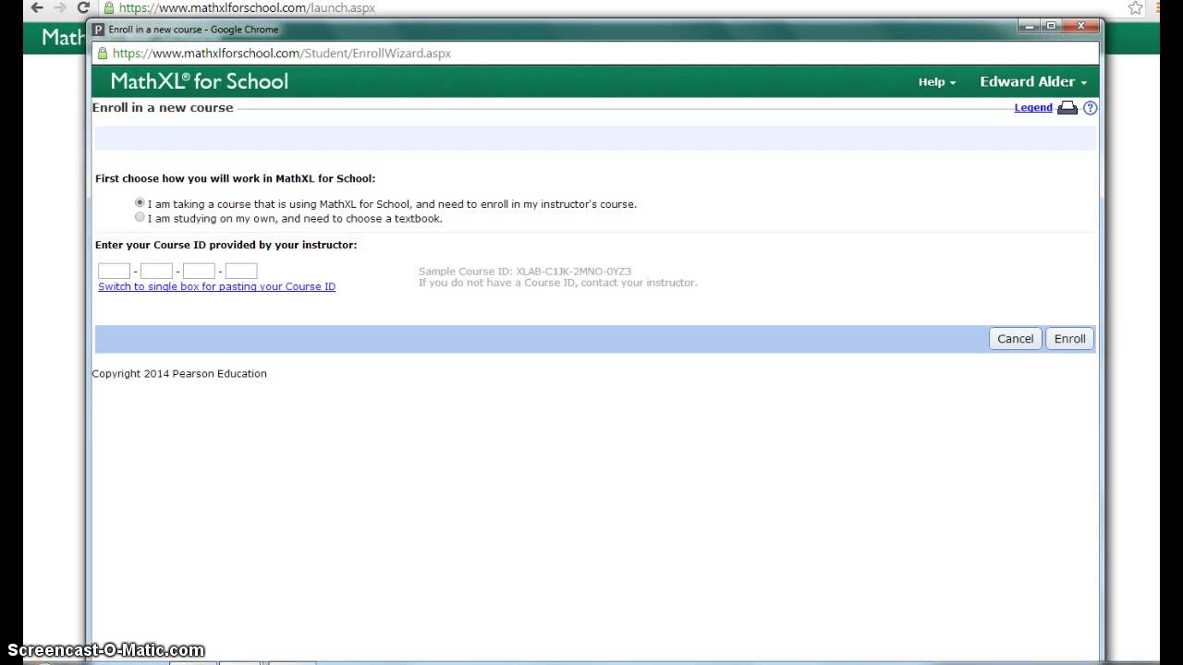Maximize the Enroll popup window
Viewport: 1183px width, 665px height.
(1051, 26)
